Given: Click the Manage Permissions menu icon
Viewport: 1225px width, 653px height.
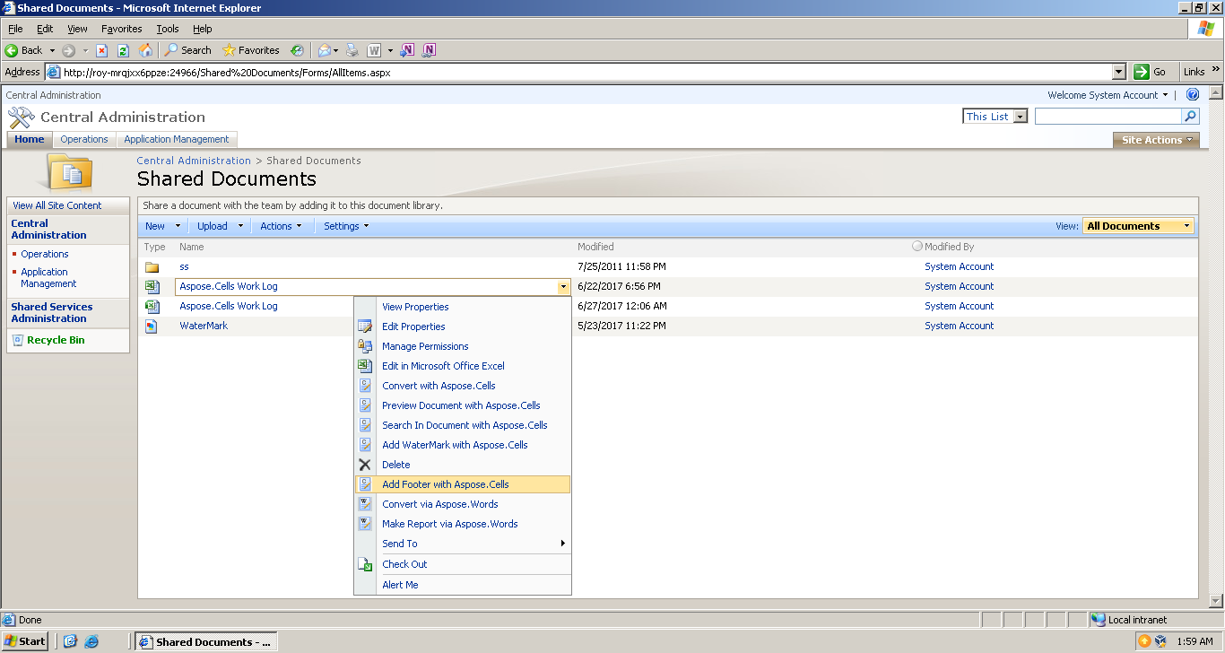Looking at the screenshot, I should (x=365, y=346).
